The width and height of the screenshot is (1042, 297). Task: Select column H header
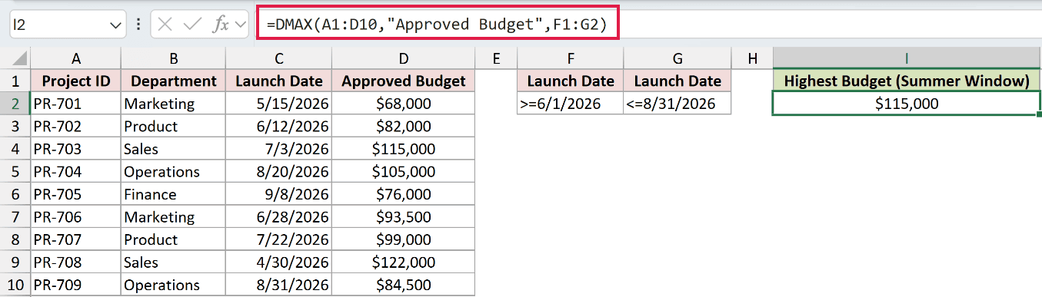[x=751, y=58]
